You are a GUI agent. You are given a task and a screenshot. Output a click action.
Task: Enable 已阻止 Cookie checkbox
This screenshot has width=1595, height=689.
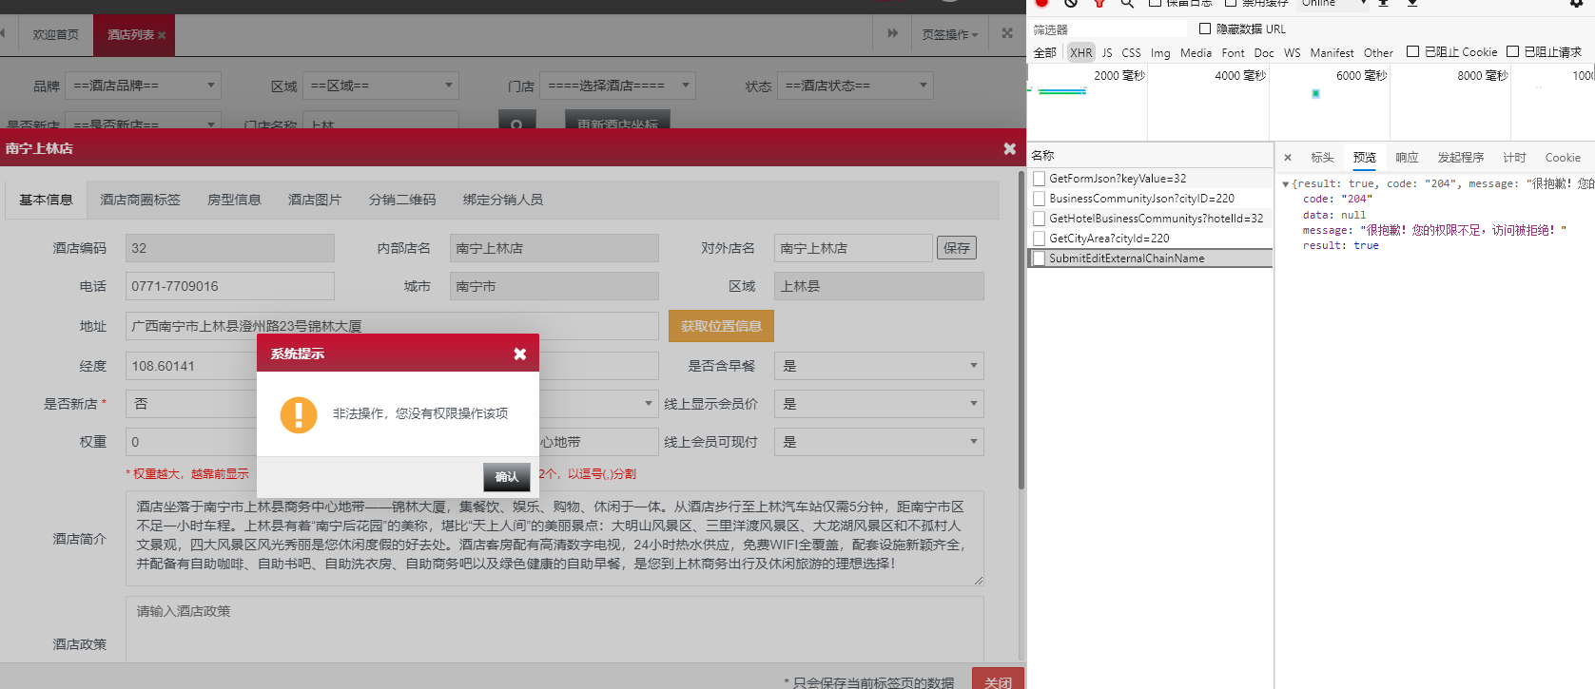pos(1412,51)
